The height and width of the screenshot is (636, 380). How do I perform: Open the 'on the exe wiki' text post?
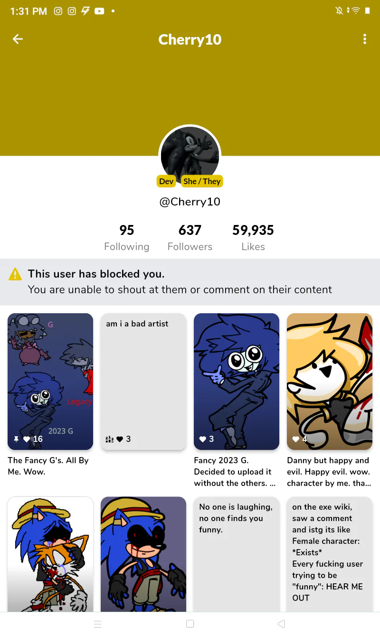click(x=330, y=554)
